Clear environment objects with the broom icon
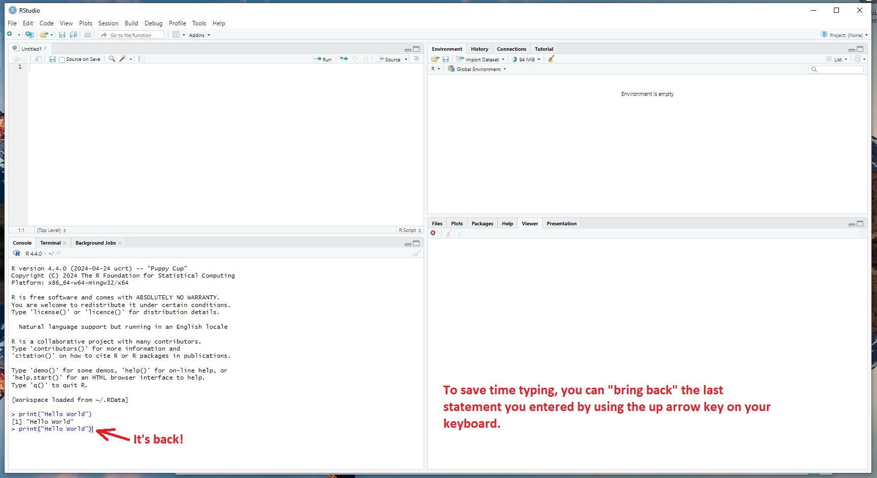The height and width of the screenshot is (478, 877). click(551, 59)
